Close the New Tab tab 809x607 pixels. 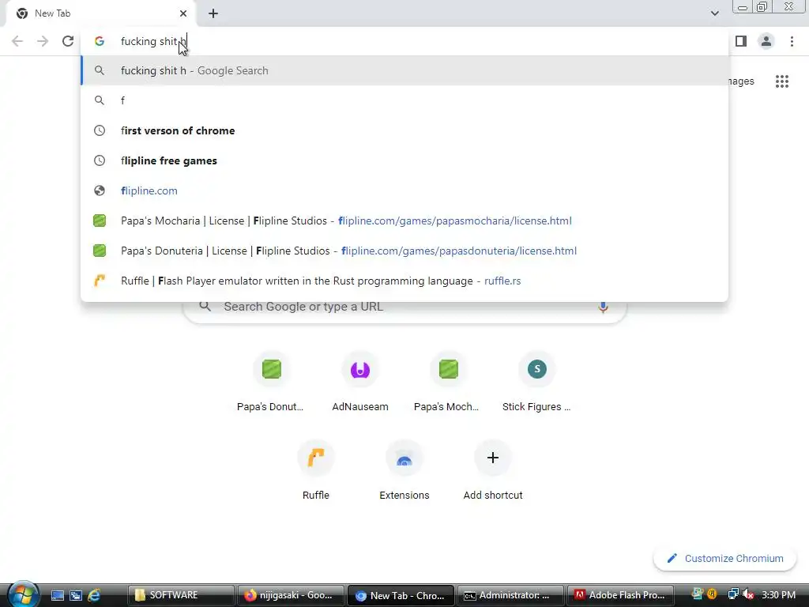click(183, 13)
